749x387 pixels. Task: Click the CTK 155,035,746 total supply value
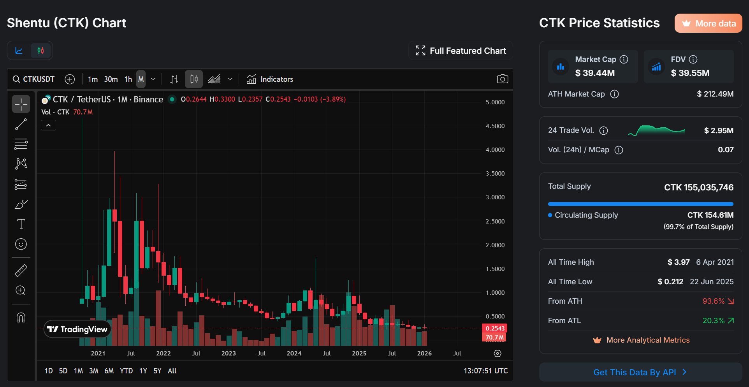coord(699,187)
